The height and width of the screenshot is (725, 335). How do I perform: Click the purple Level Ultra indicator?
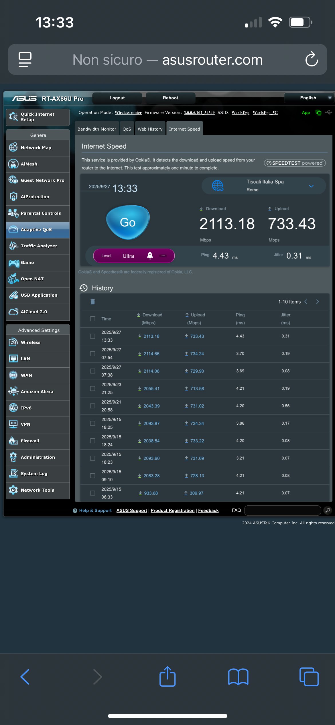[x=134, y=256]
